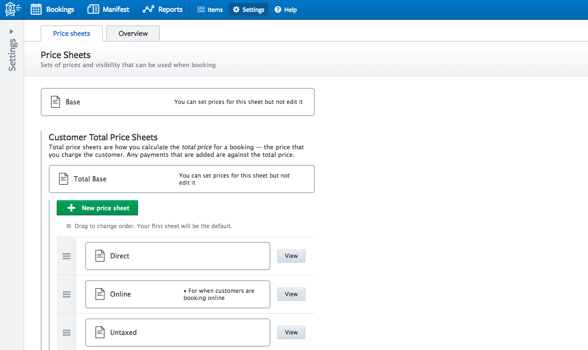Click the Price Sheets page heading
This screenshot has height=350, width=588.
pos(66,55)
